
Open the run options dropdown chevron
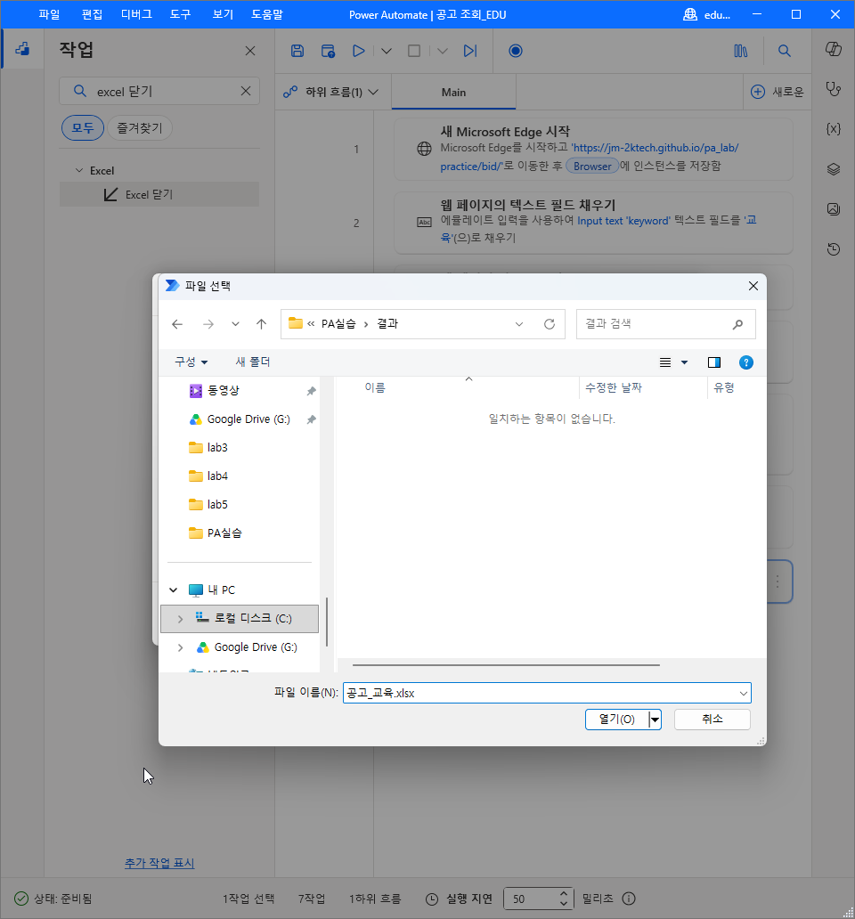click(387, 51)
